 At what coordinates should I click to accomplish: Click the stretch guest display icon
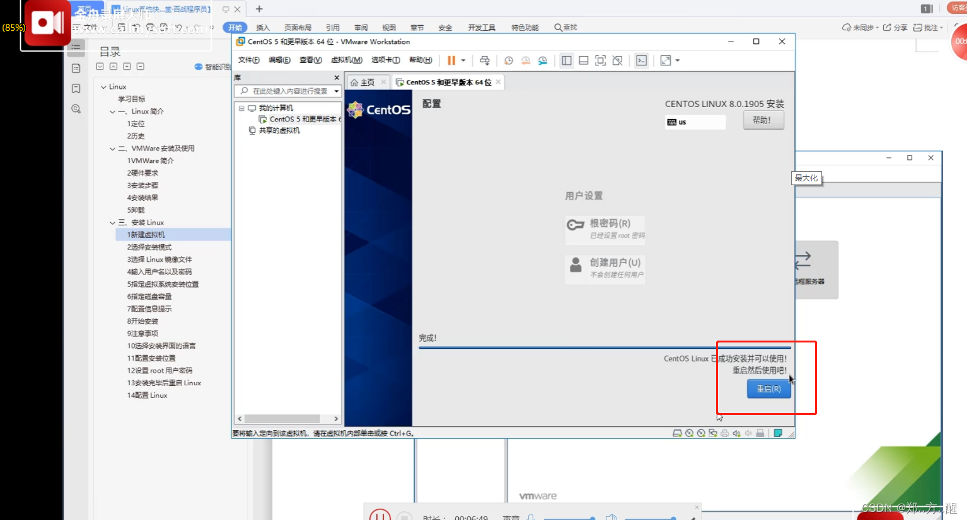click(x=666, y=60)
